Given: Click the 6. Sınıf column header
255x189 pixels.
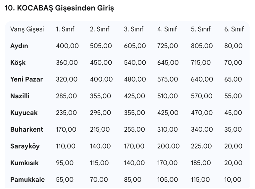Looking at the screenshot, I should click(x=234, y=29).
